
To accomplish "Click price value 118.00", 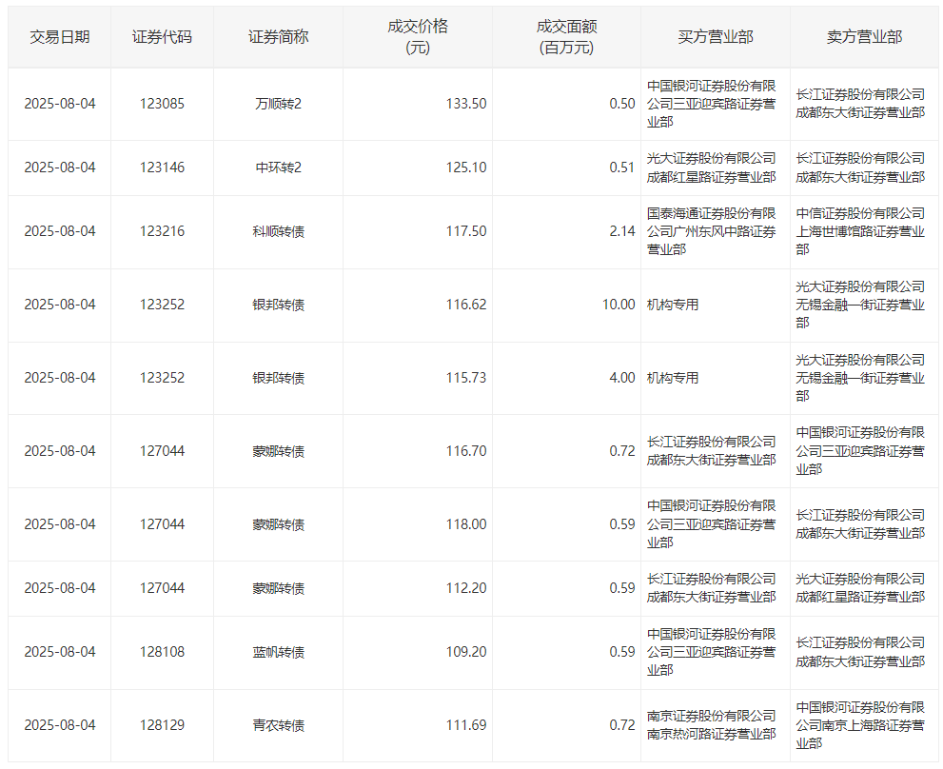I will (x=466, y=524).
